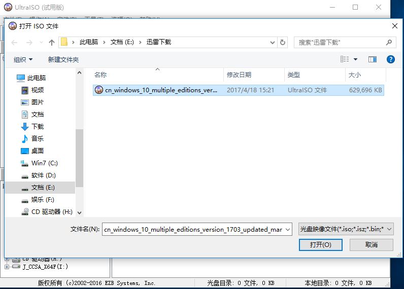The image size is (404, 289).
Task: Click the 2017/4/18 15:21 date cell
Action: coord(250,90)
